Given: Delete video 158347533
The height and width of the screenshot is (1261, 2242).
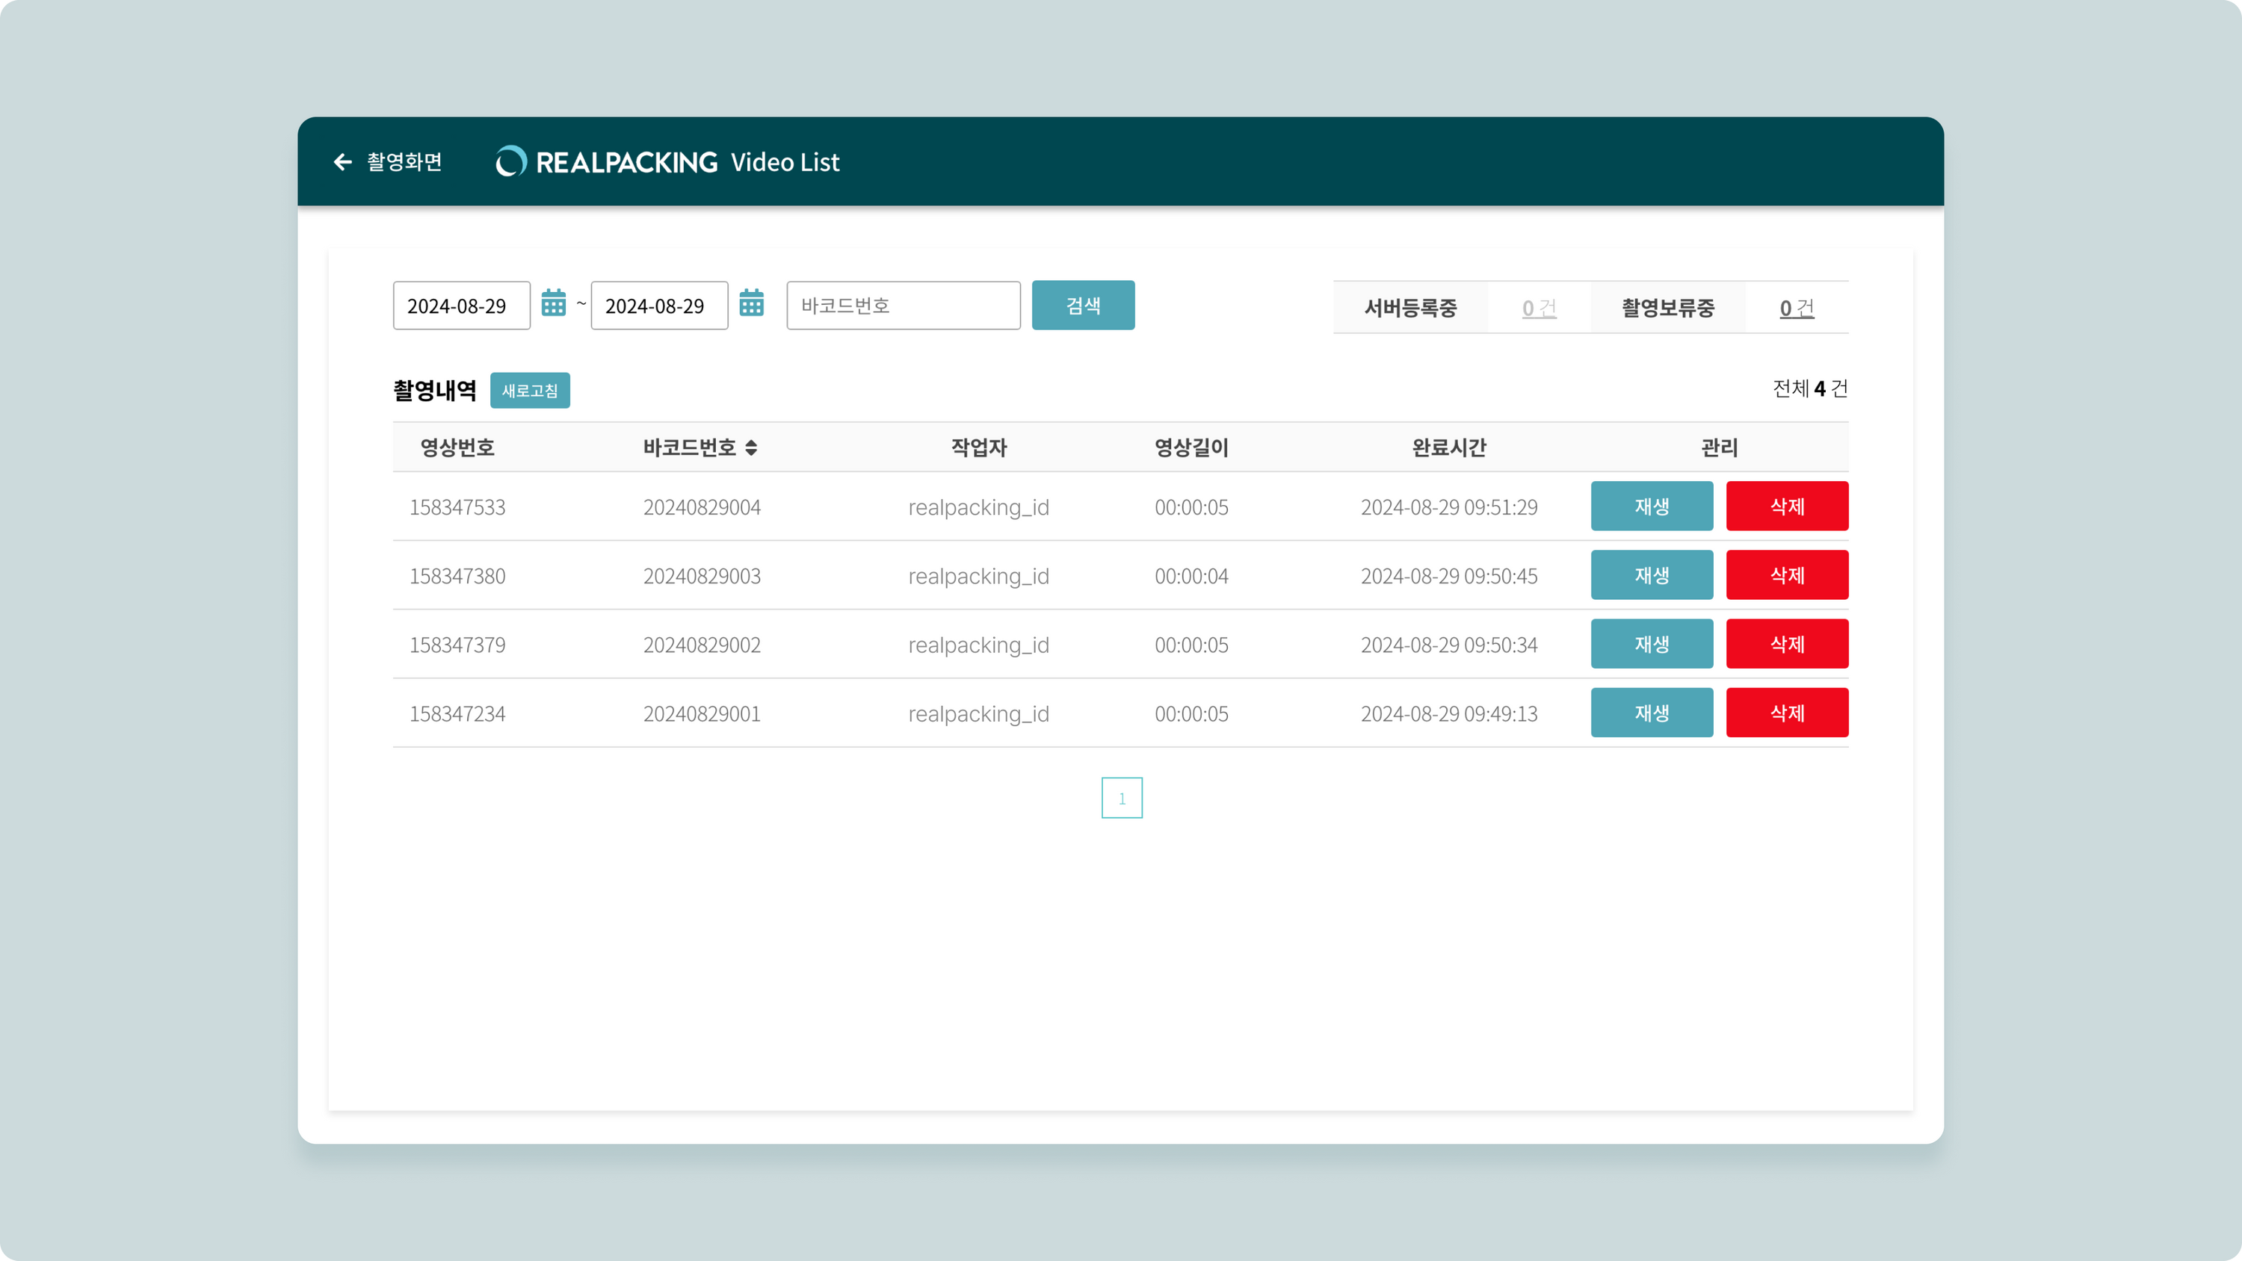Looking at the screenshot, I should [x=1786, y=506].
